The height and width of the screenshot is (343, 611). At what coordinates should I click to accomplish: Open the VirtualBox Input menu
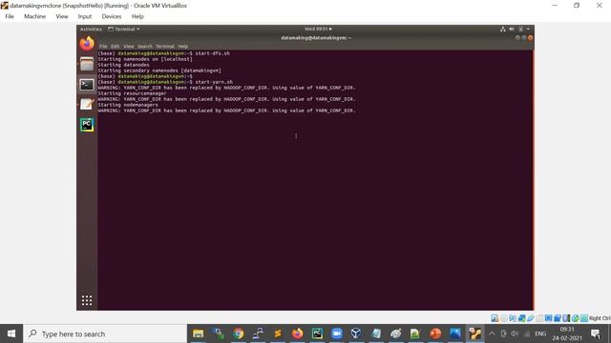point(85,16)
